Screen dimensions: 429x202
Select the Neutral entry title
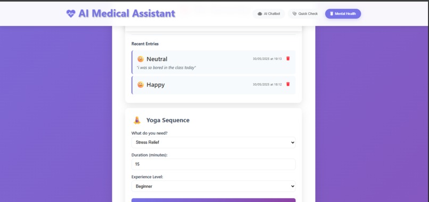coord(157,59)
